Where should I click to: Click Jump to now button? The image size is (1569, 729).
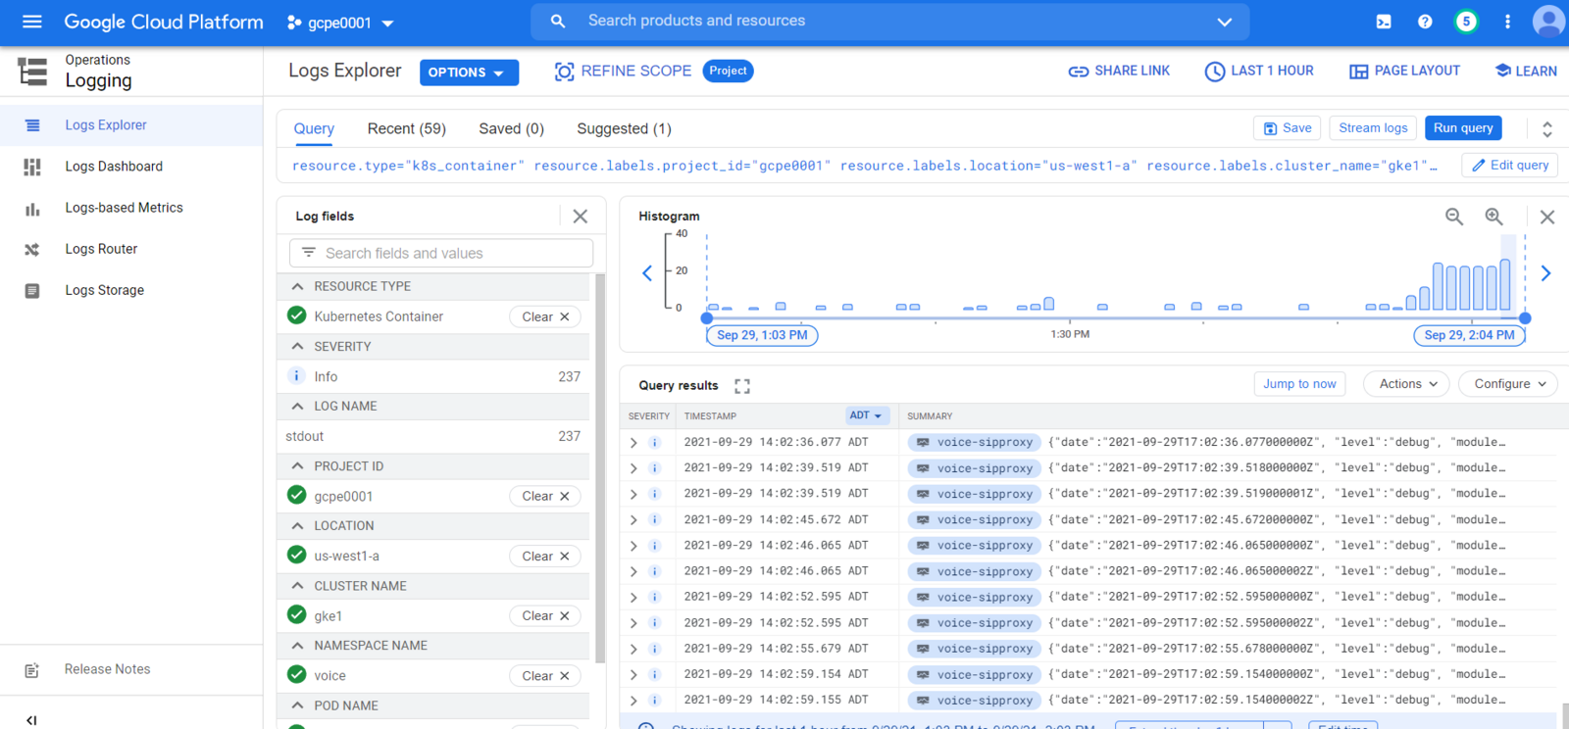pyautogui.click(x=1299, y=384)
